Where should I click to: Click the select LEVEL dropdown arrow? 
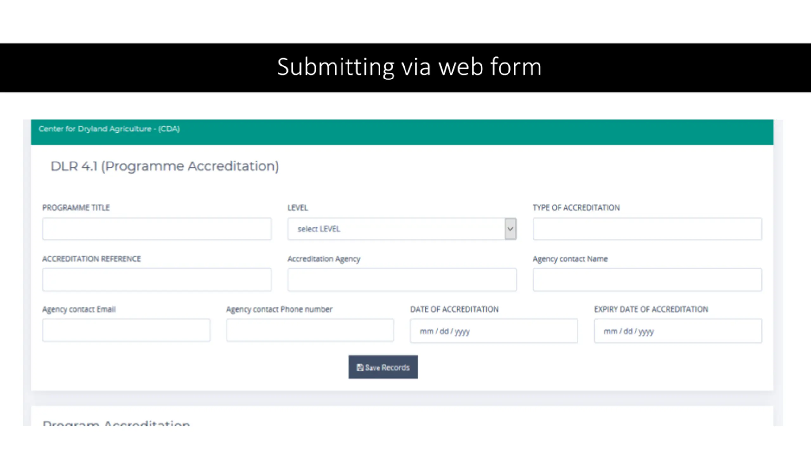pyautogui.click(x=510, y=229)
